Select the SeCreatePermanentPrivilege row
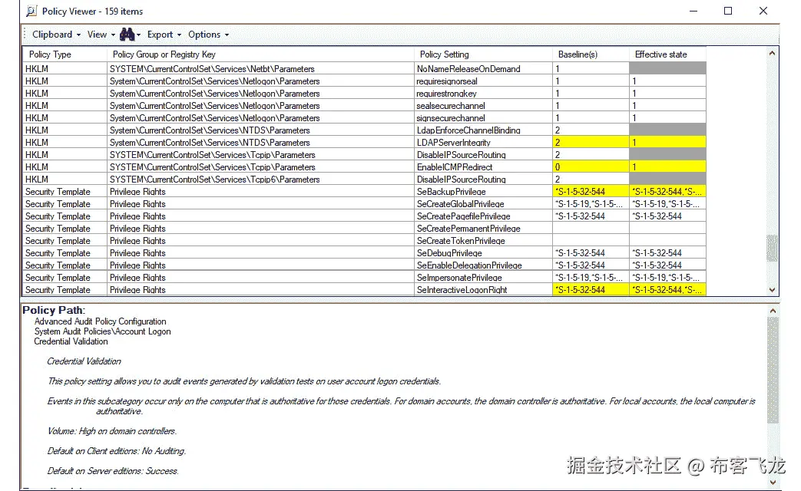This screenshot has width=801, height=491. 365,229
